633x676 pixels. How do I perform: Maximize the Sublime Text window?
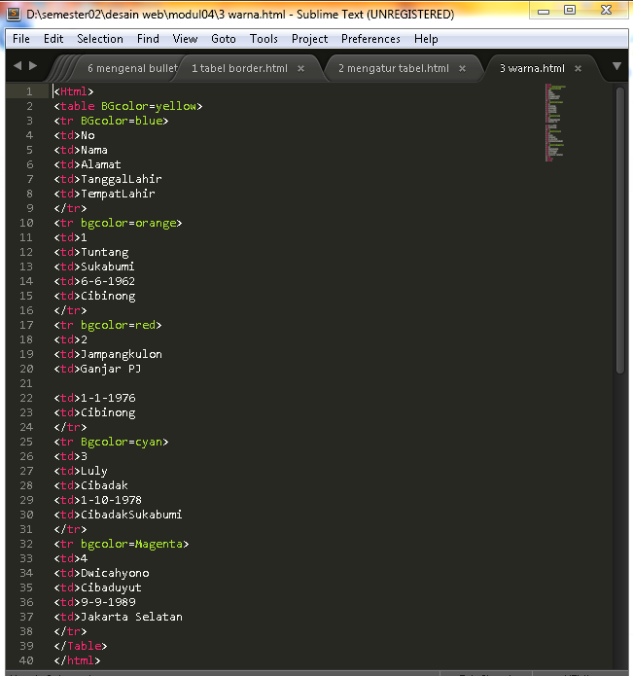570,11
